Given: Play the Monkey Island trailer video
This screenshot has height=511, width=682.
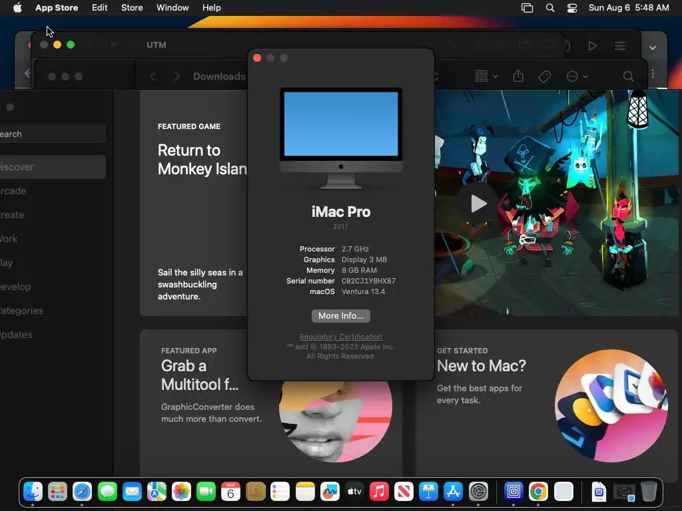Looking at the screenshot, I should 478,204.
